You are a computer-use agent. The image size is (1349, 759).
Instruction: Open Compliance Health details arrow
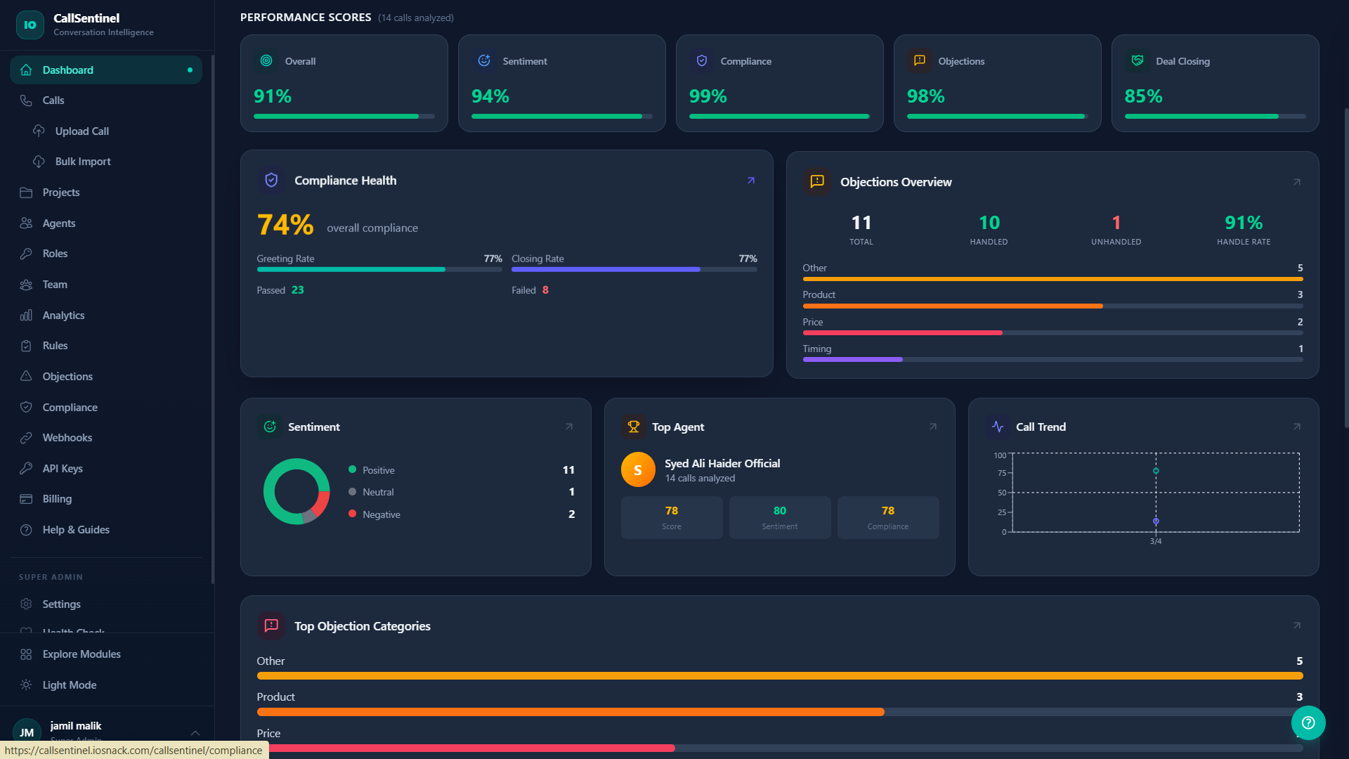(751, 181)
